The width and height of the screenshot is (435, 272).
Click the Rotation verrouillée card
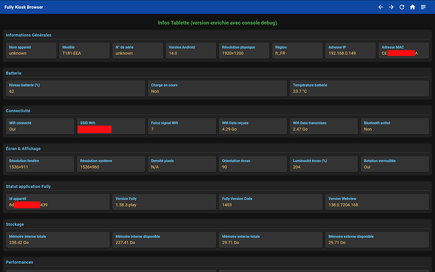point(395,164)
